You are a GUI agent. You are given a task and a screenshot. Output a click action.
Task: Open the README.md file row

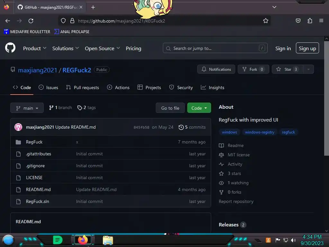[111, 189]
